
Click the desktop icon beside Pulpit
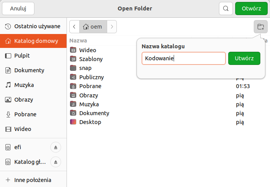click(8, 56)
